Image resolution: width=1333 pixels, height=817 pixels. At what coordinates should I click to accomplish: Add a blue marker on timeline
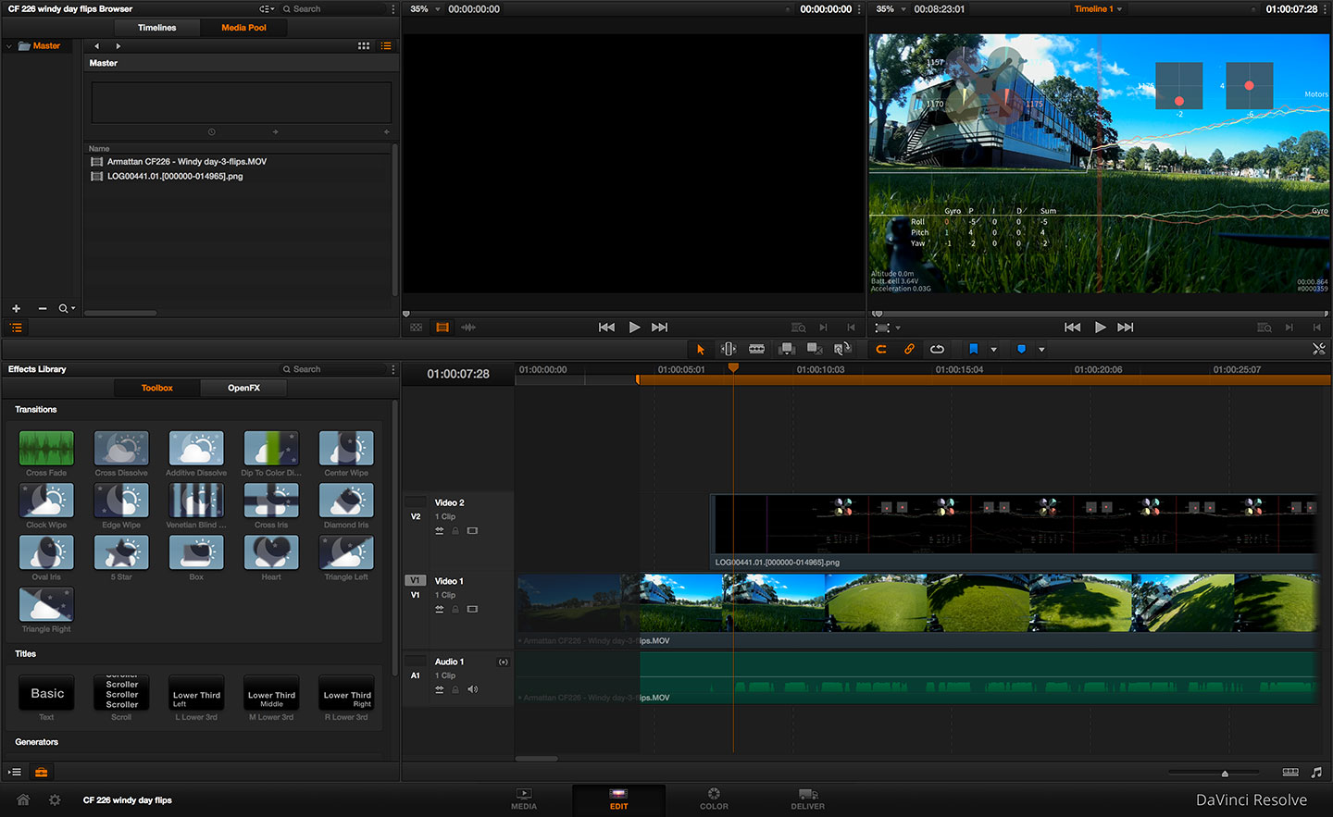coord(1021,349)
